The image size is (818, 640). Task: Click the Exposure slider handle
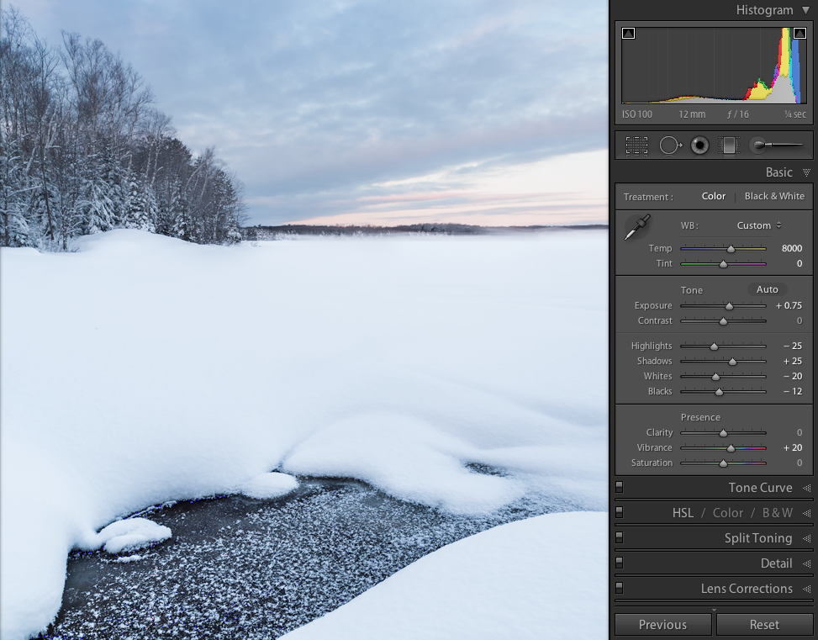729,306
